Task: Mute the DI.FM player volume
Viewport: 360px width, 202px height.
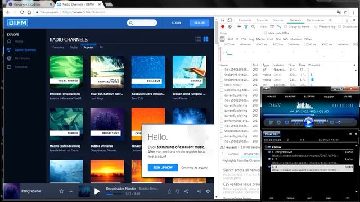Action: (199, 191)
